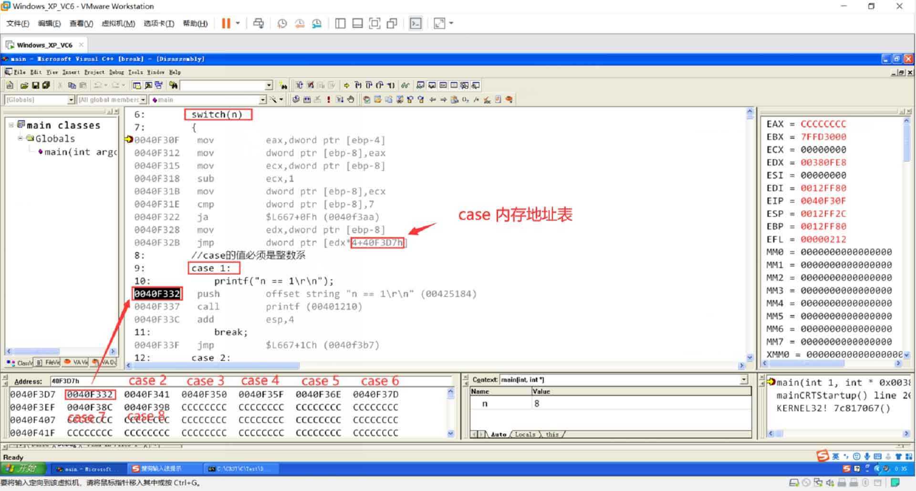
Task: Open the Debug menu in Visual C++
Action: pyautogui.click(x=116, y=72)
